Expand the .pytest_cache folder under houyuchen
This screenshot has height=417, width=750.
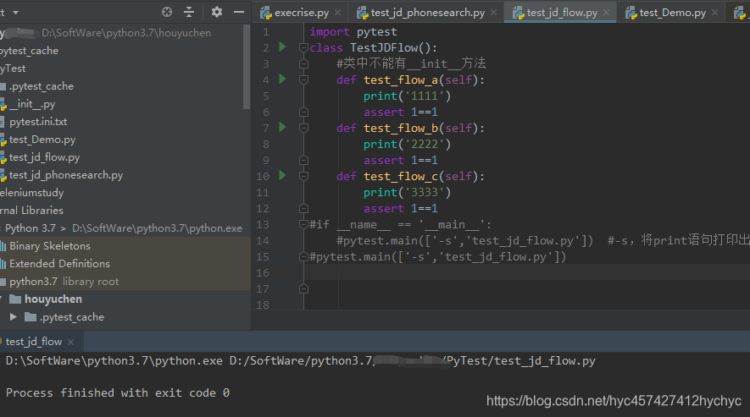coord(14,316)
